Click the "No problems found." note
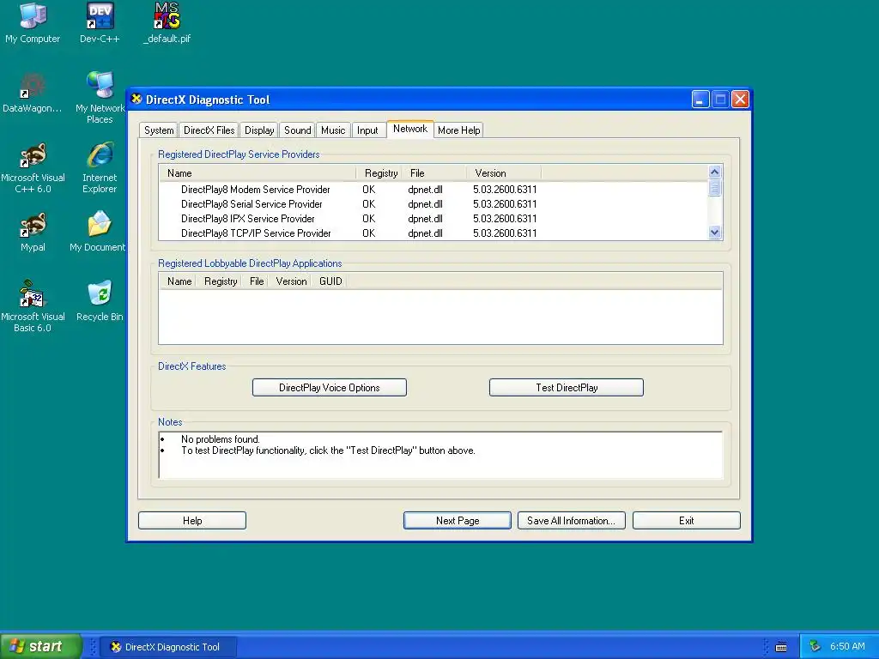Viewport: 879px width, 659px height. click(x=220, y=439)
